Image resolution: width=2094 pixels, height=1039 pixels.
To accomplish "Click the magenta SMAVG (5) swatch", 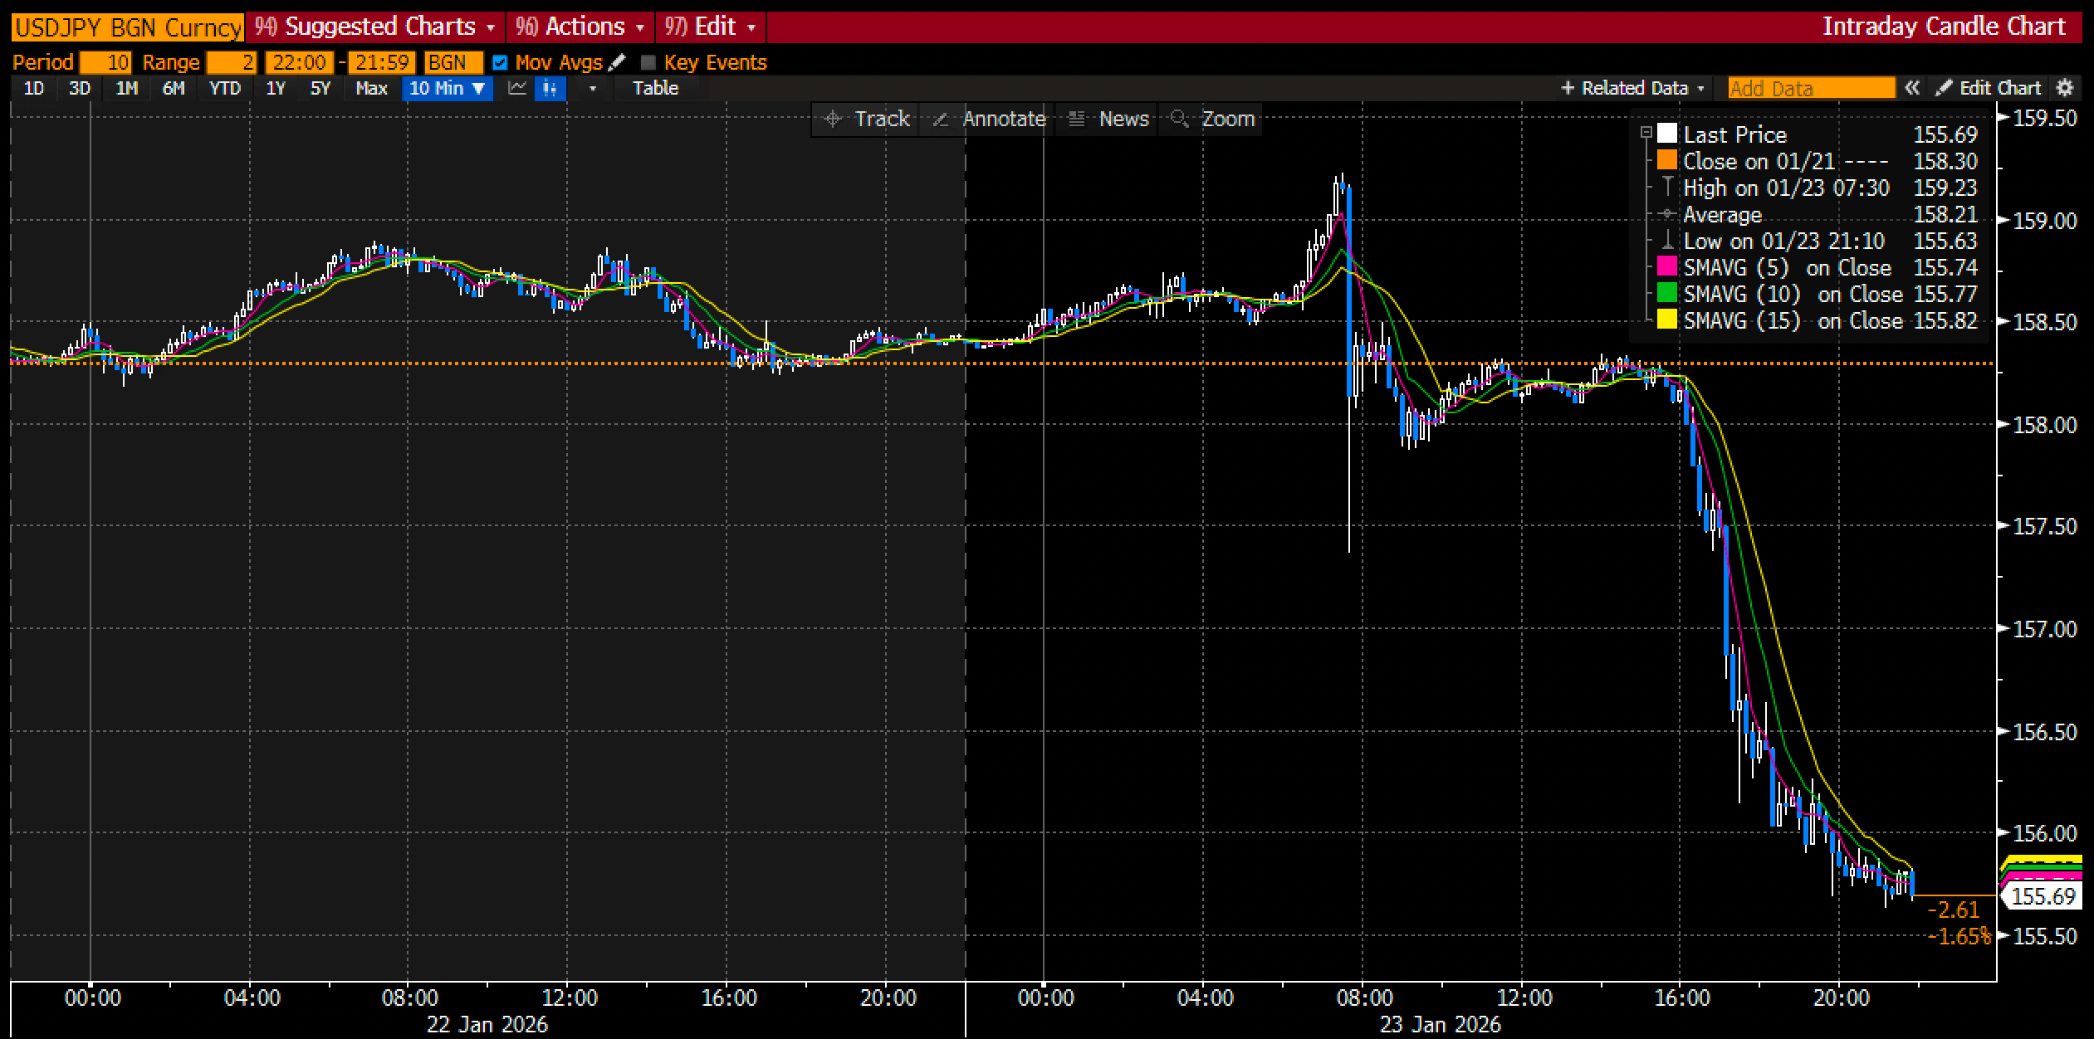I will (1666, 267).
